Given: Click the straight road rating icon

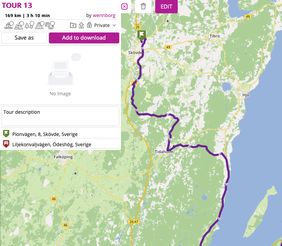Looking at the screenshot, I should 39,25.
